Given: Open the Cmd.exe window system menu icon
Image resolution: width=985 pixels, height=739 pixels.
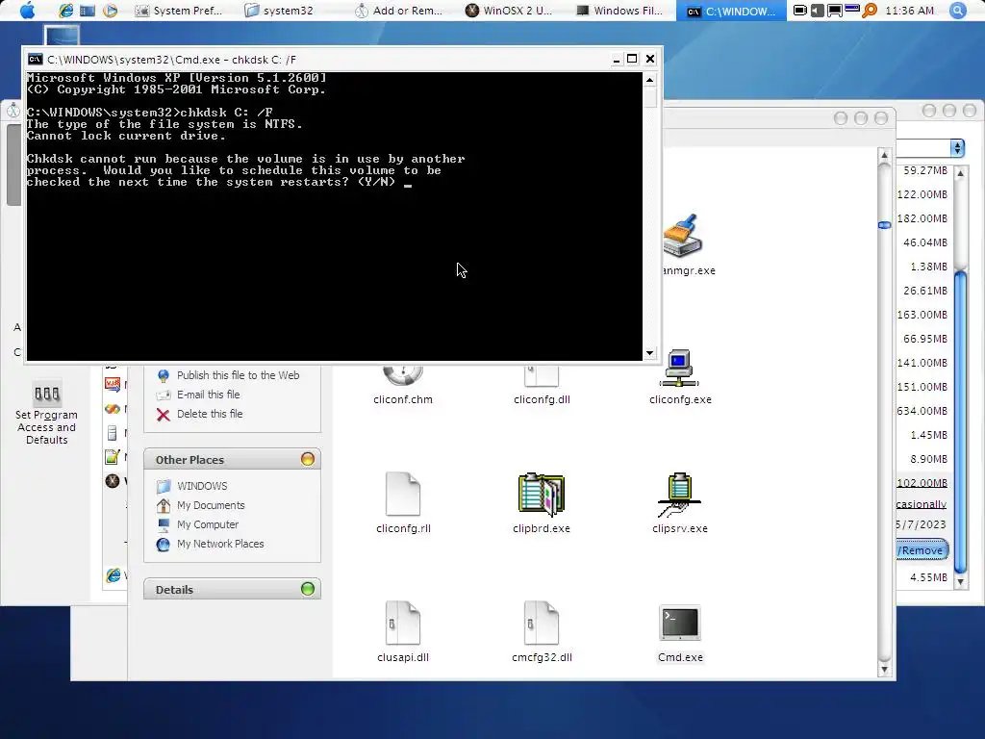Looking at the screenshot, I should [36, 59].
